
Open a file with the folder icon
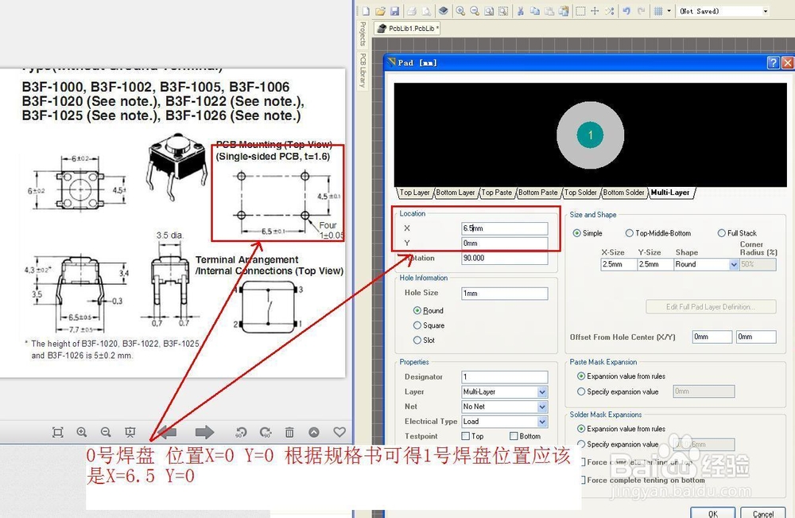(380, 11)
